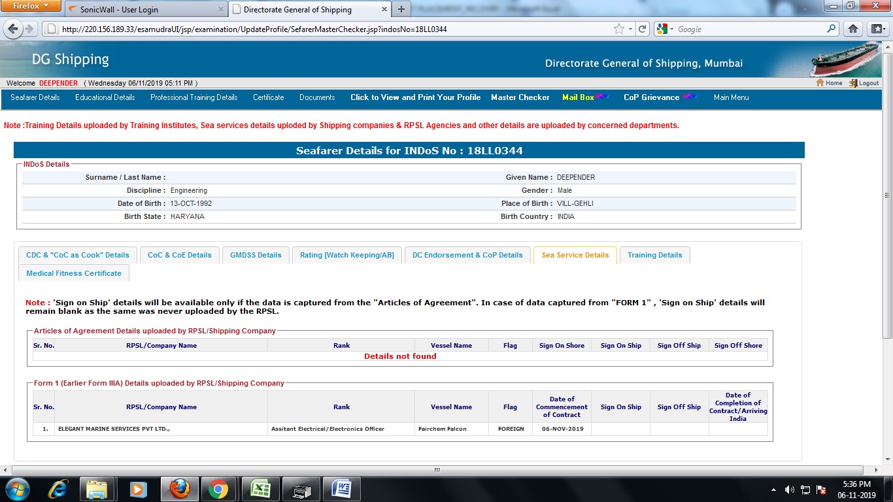Open the Windows Start menu

click(17, 489)
